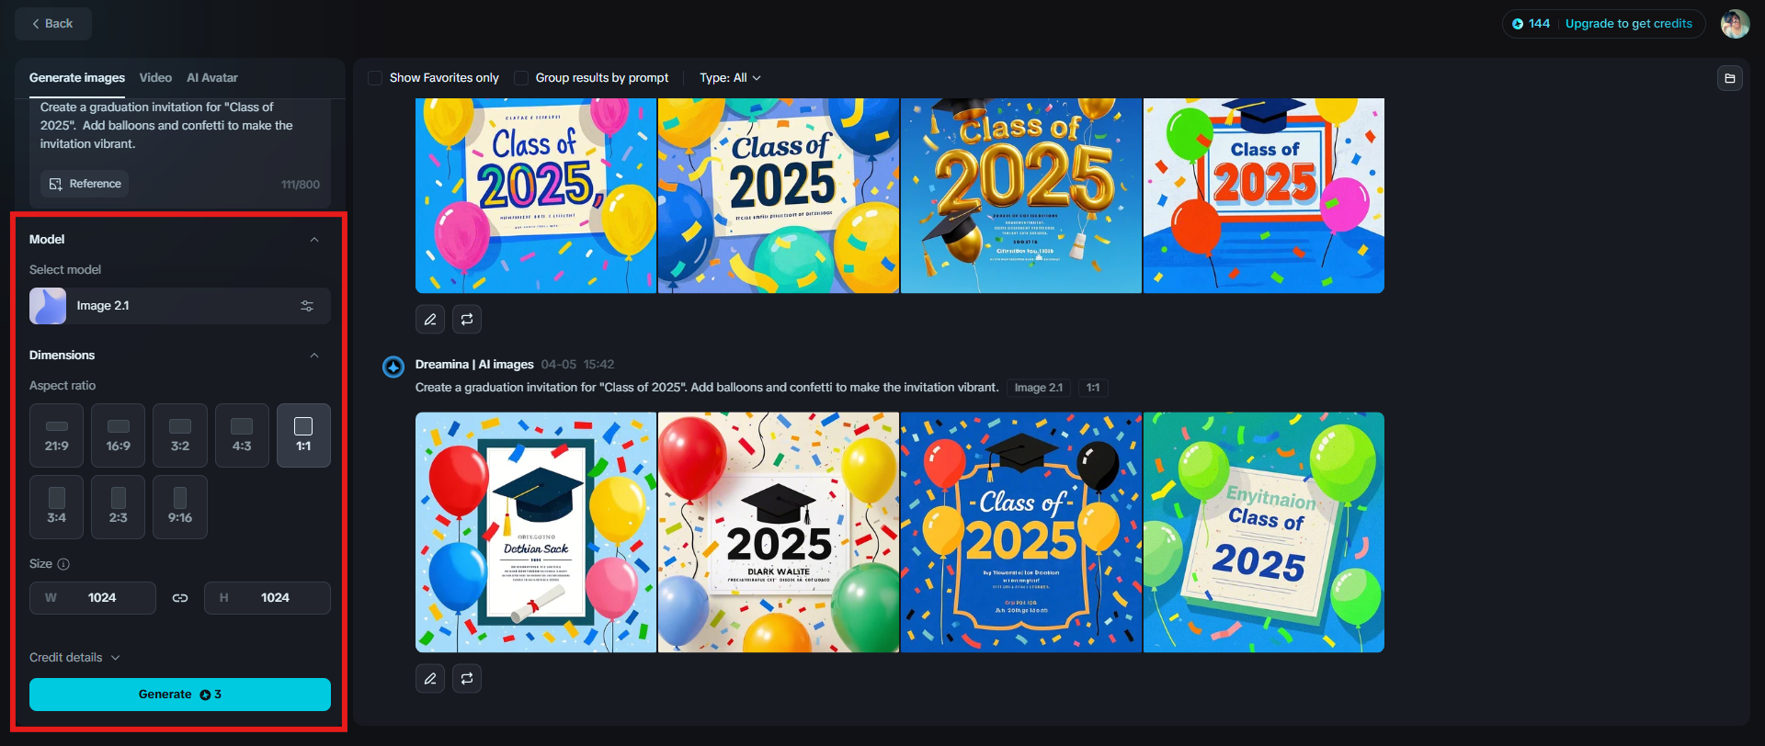This screenshot has width=1765, height=746.
Task: Click the 144 credits balance icon
Action: (1518, 24)
